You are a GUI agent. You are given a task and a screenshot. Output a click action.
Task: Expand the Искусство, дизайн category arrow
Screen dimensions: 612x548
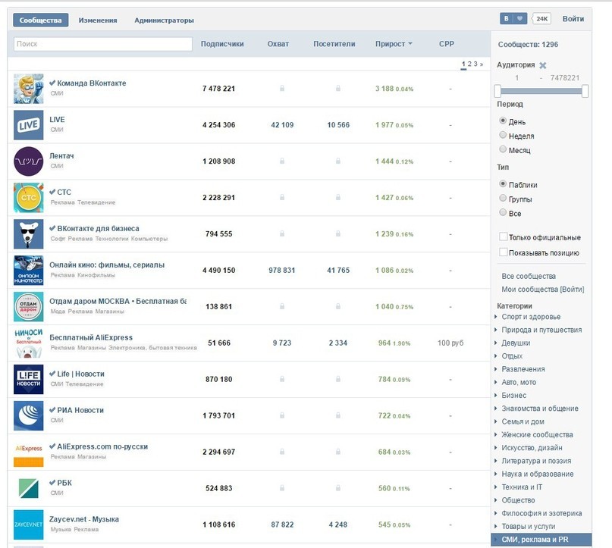496,447
